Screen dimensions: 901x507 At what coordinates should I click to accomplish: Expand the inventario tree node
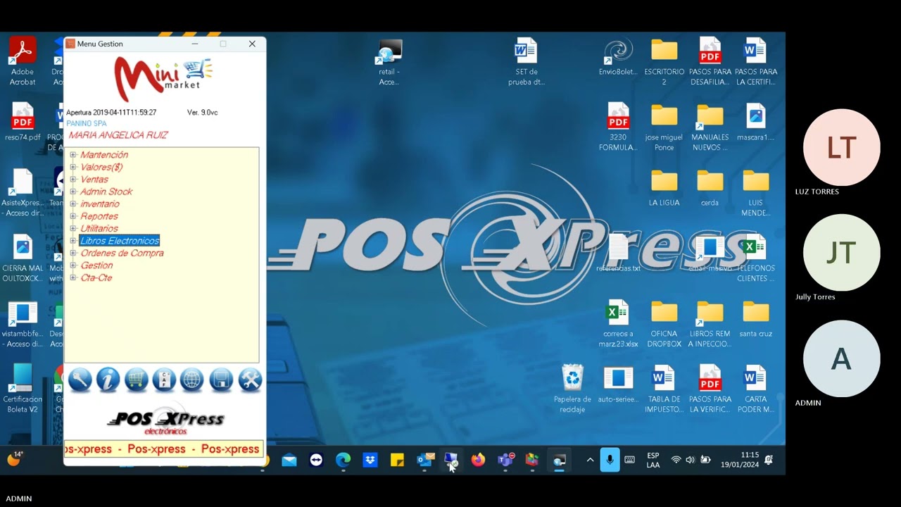[x=73, y=204]
